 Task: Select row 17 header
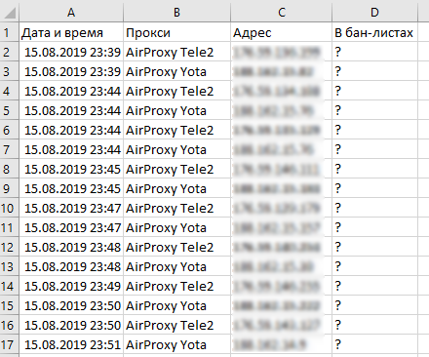tap(10, 344)
